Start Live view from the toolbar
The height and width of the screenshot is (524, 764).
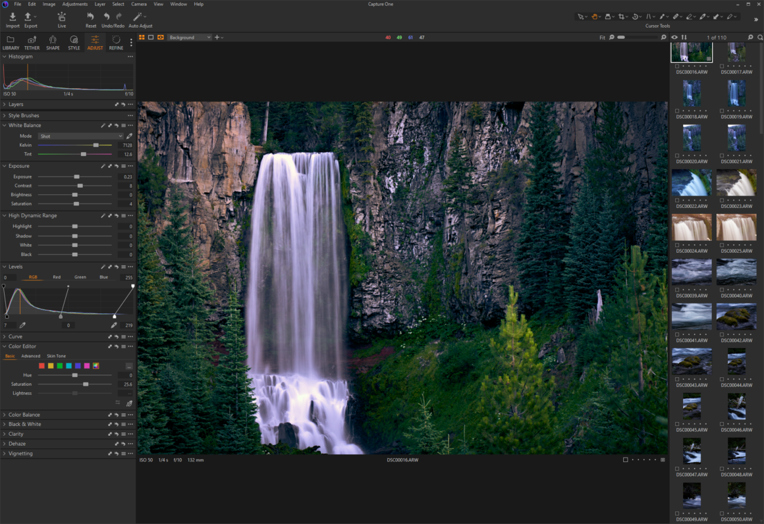point(61,17)
